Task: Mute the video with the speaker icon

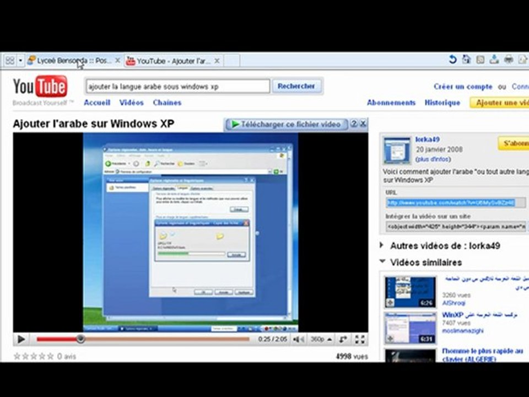Action: [x=298, y=339]
